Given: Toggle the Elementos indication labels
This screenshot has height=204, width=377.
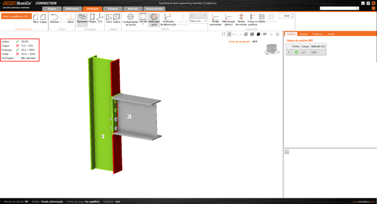Looking at the screenshot, I should click(x=82, y=17).
